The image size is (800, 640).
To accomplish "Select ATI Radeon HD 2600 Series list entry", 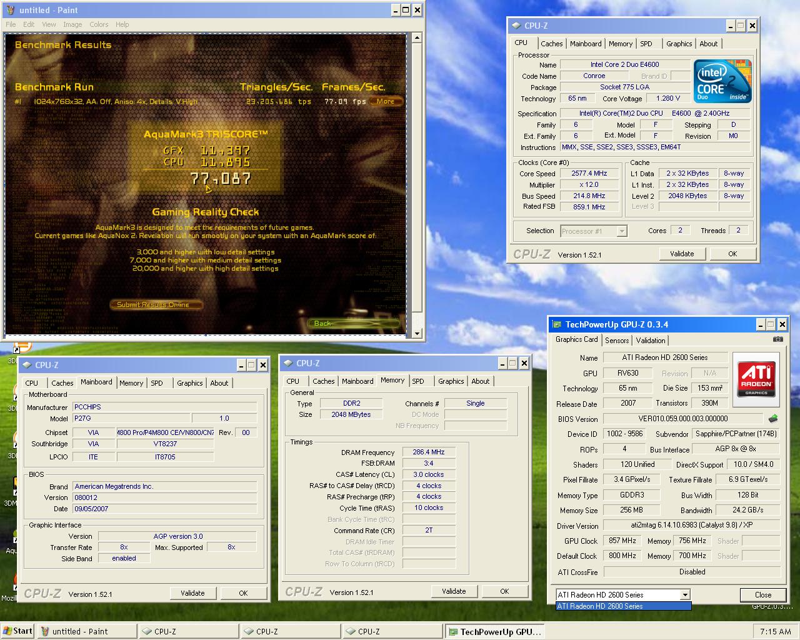I will (624, 606).
